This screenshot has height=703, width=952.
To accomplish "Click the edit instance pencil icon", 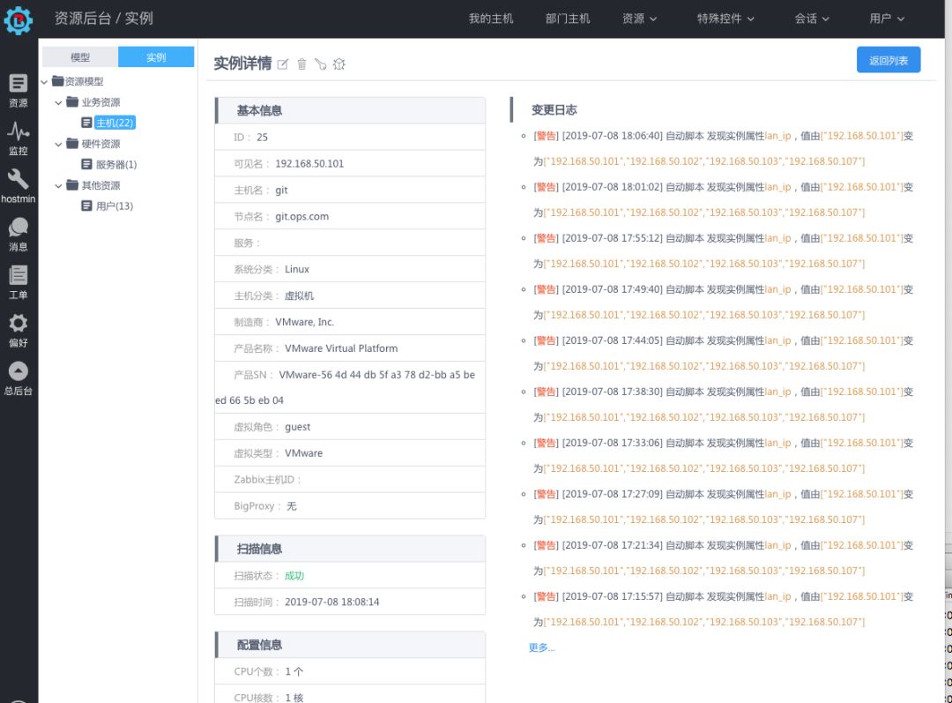I will [283, 64].
